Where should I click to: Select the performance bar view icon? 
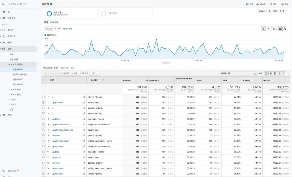(x=275, y=73)
